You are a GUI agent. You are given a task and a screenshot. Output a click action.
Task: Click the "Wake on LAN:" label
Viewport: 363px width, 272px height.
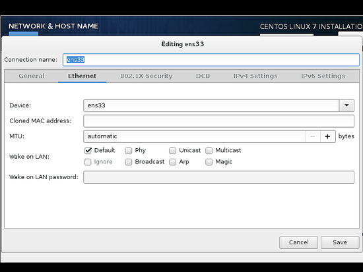point(29,157)
